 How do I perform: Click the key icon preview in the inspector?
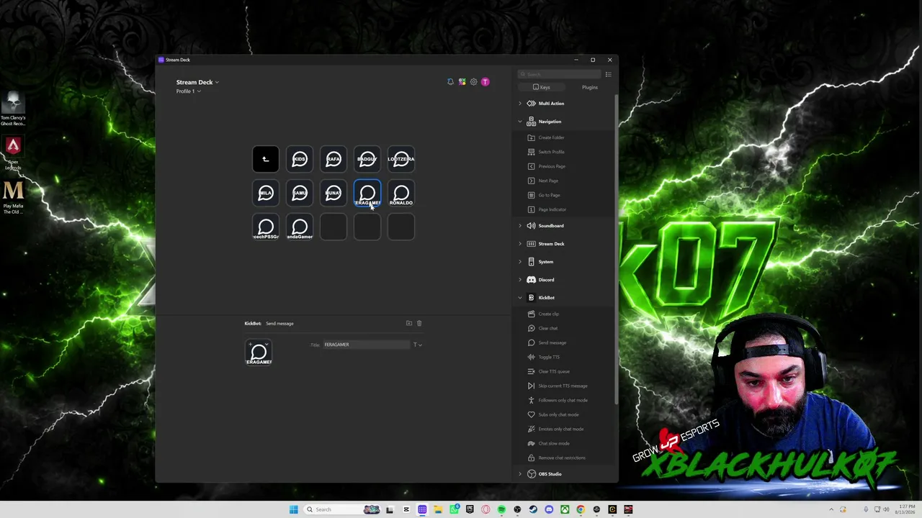coord(259,353)
